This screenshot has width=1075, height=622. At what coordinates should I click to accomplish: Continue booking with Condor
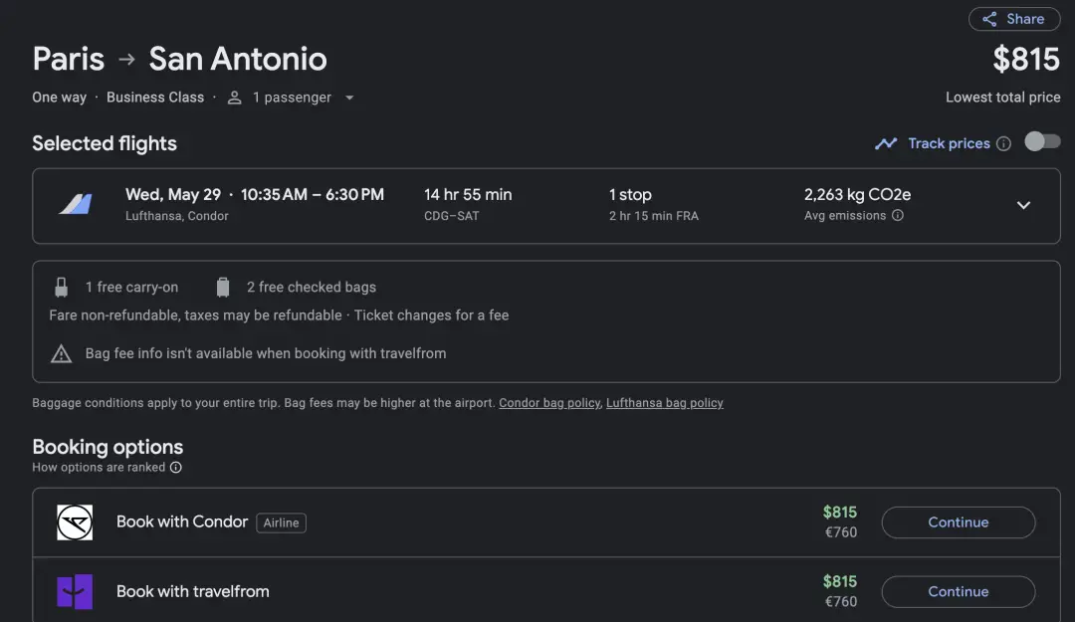[x=958, y=522]
